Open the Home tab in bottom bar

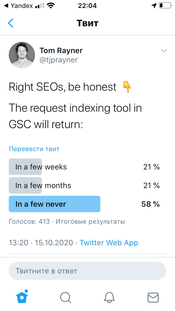click(22, 297)
